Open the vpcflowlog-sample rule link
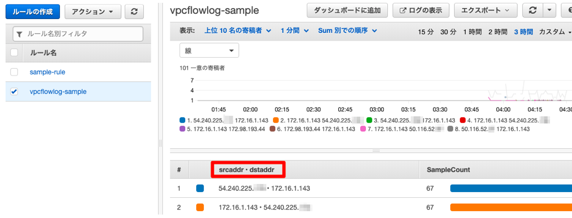Viewport: 572px width, 218px height. tap(58, 92)
